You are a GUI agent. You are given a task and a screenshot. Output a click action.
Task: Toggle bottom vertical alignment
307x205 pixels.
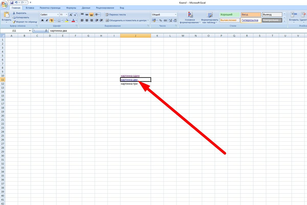click(x=91, y=15)
